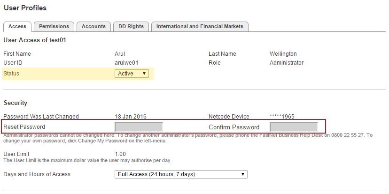Click the User Limit value 1.00
The width and height of the screenshot is (389, 194).
tap(120, 154)
